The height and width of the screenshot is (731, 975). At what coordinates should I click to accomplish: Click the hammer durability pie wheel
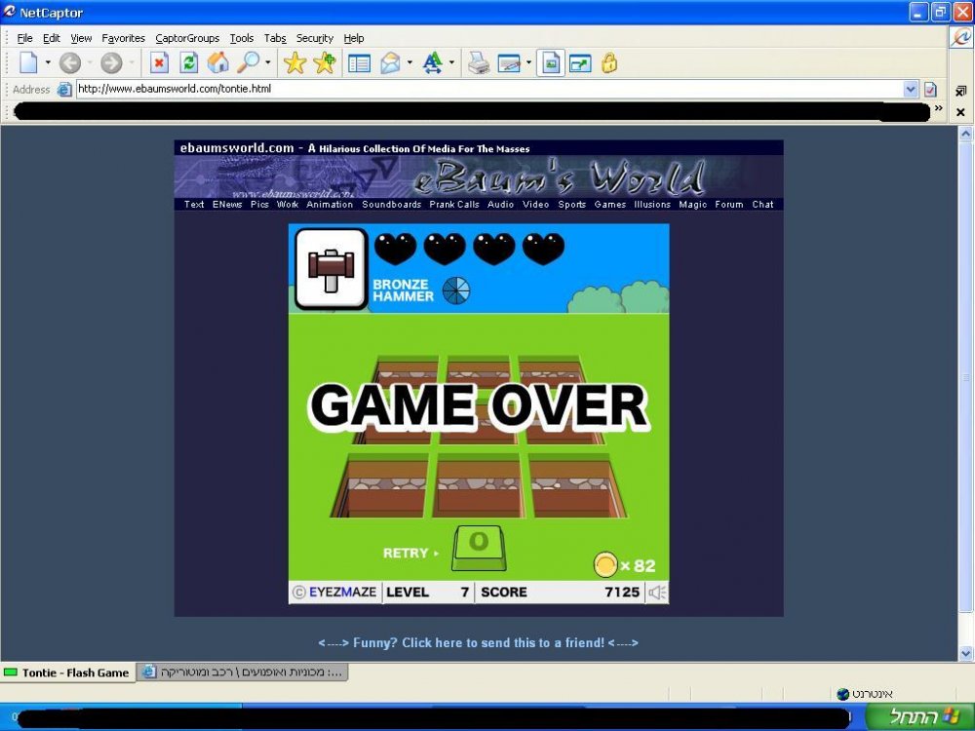coord(456,290)
